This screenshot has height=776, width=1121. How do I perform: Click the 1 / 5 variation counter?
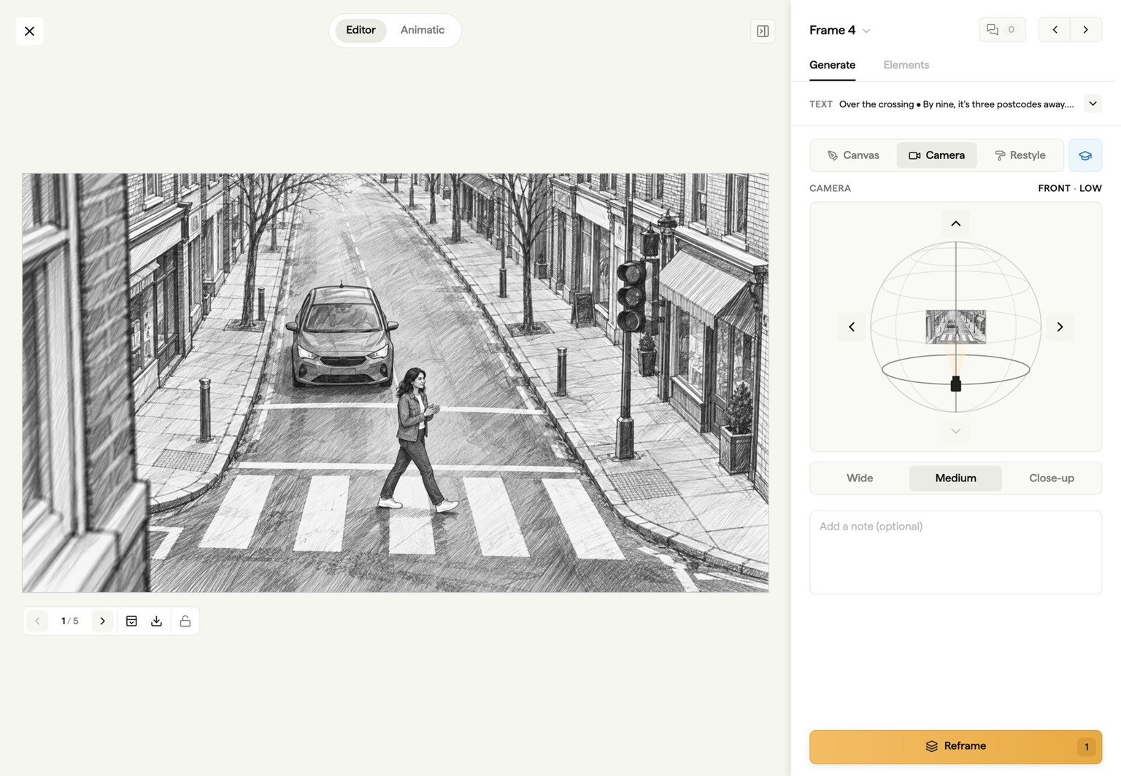click(x=69, y=621)
